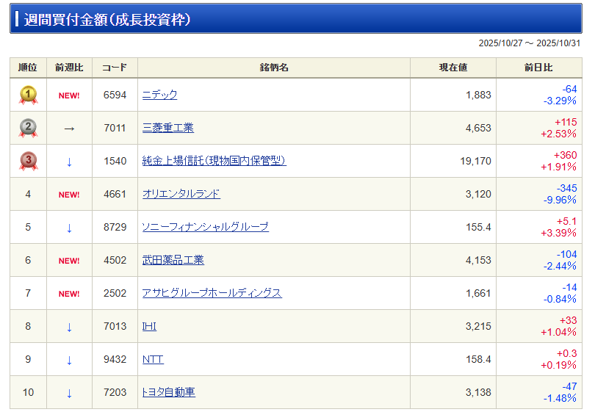Click the -3.29% change value
595x412 pixels.
560,101
